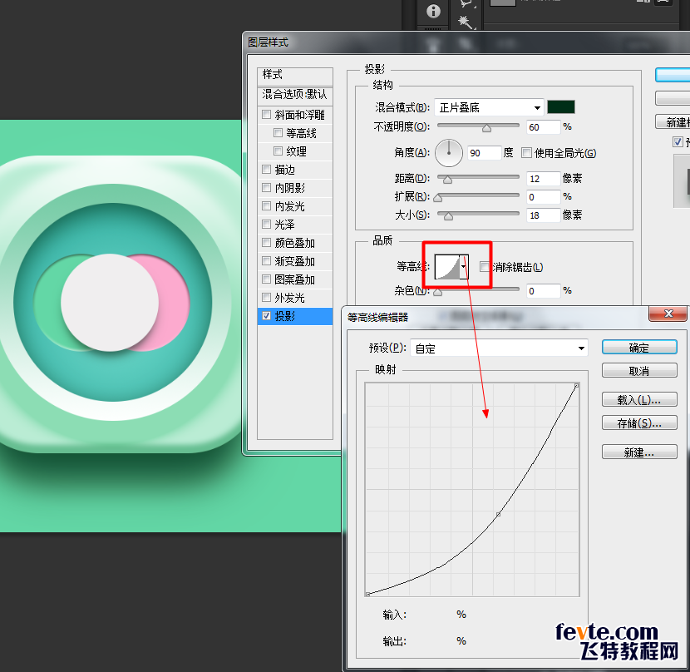Select the 内阴影 style row label
Viewport: 690px width, 672px height.
point(289,188)
